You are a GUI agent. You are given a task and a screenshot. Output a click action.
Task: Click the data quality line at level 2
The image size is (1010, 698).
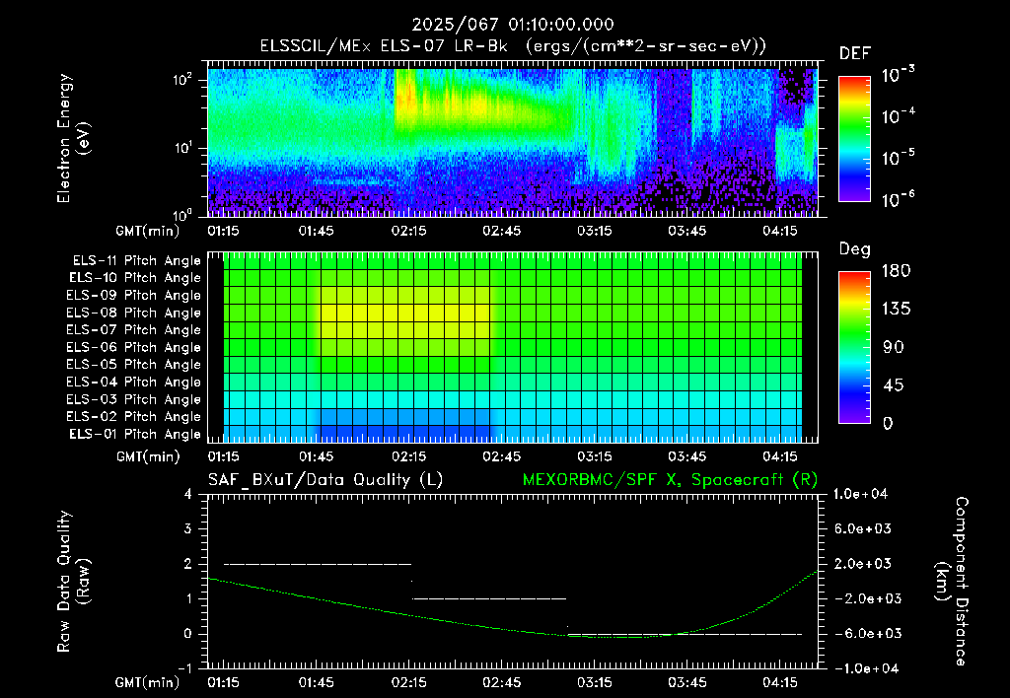point(318,564)
